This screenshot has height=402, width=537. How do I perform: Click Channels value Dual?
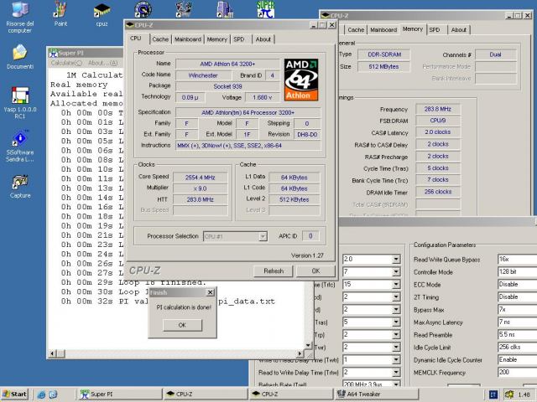click(x=495, y=54)
